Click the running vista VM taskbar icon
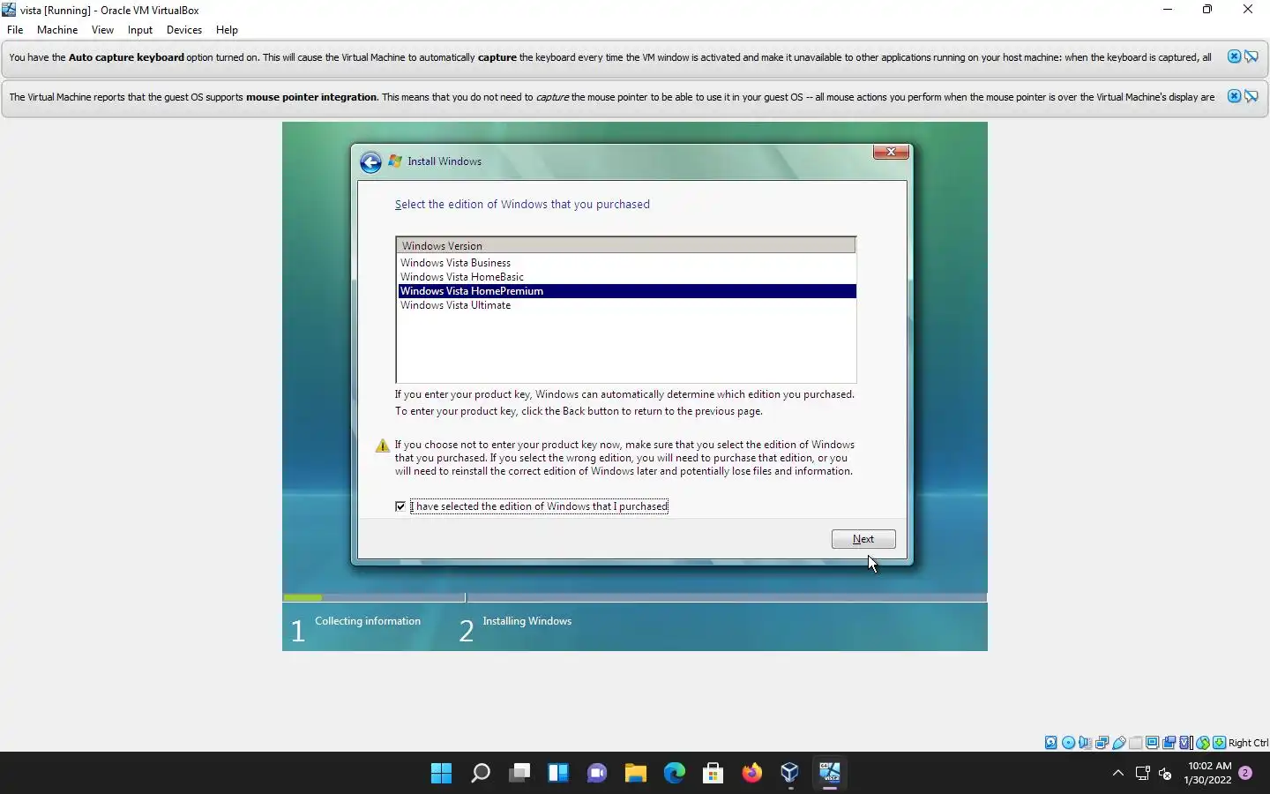This screenshot has height=794, width=1270. 830,774
